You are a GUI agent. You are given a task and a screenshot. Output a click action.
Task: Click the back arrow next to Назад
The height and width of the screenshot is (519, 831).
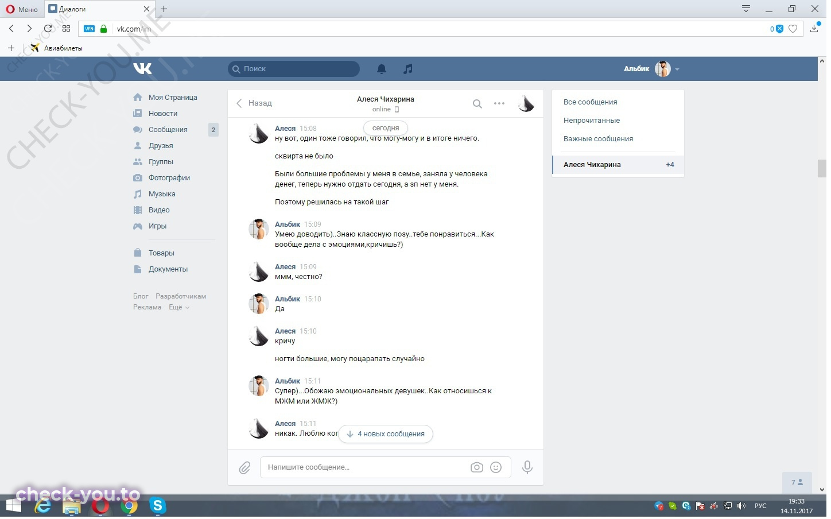(x=240, y=104)
